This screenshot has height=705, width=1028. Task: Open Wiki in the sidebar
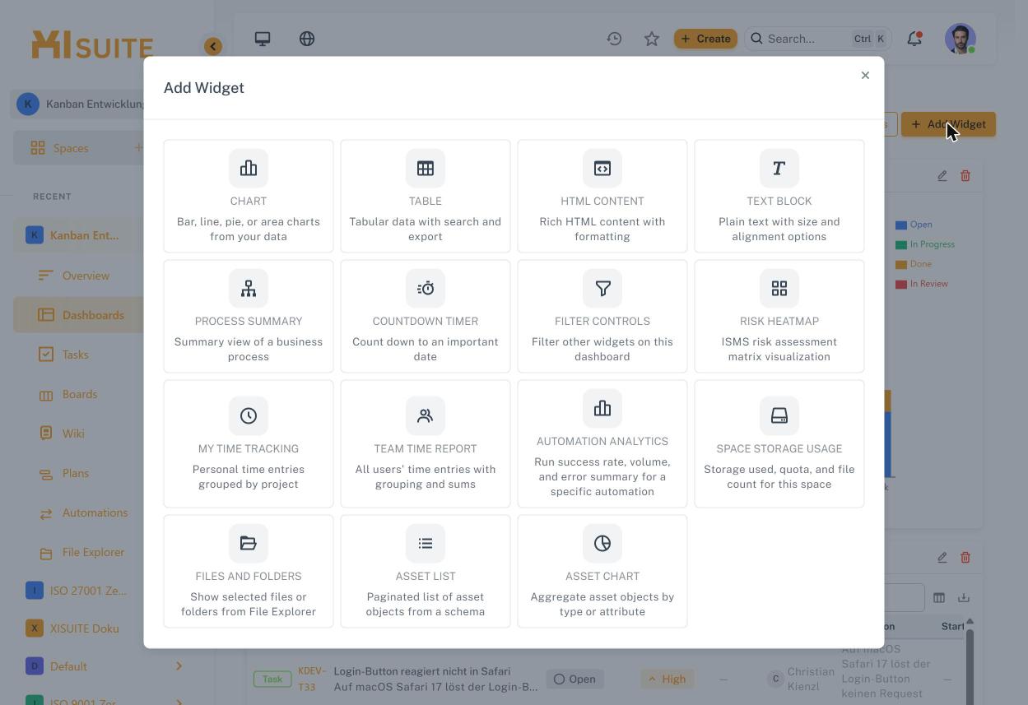point(73,434)
